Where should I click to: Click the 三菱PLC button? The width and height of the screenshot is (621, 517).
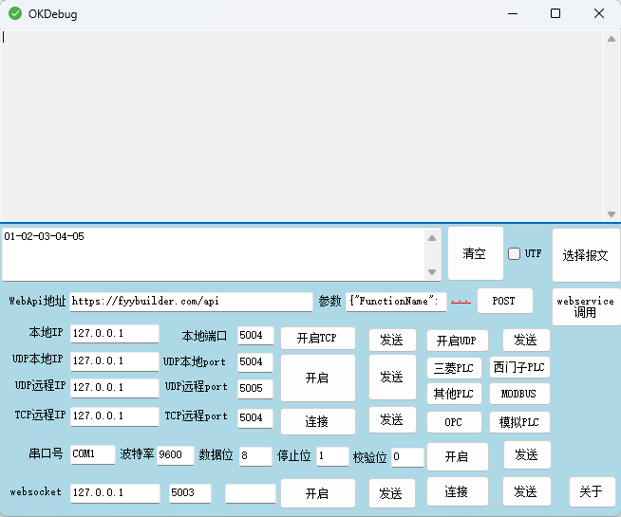click(454, 368)
